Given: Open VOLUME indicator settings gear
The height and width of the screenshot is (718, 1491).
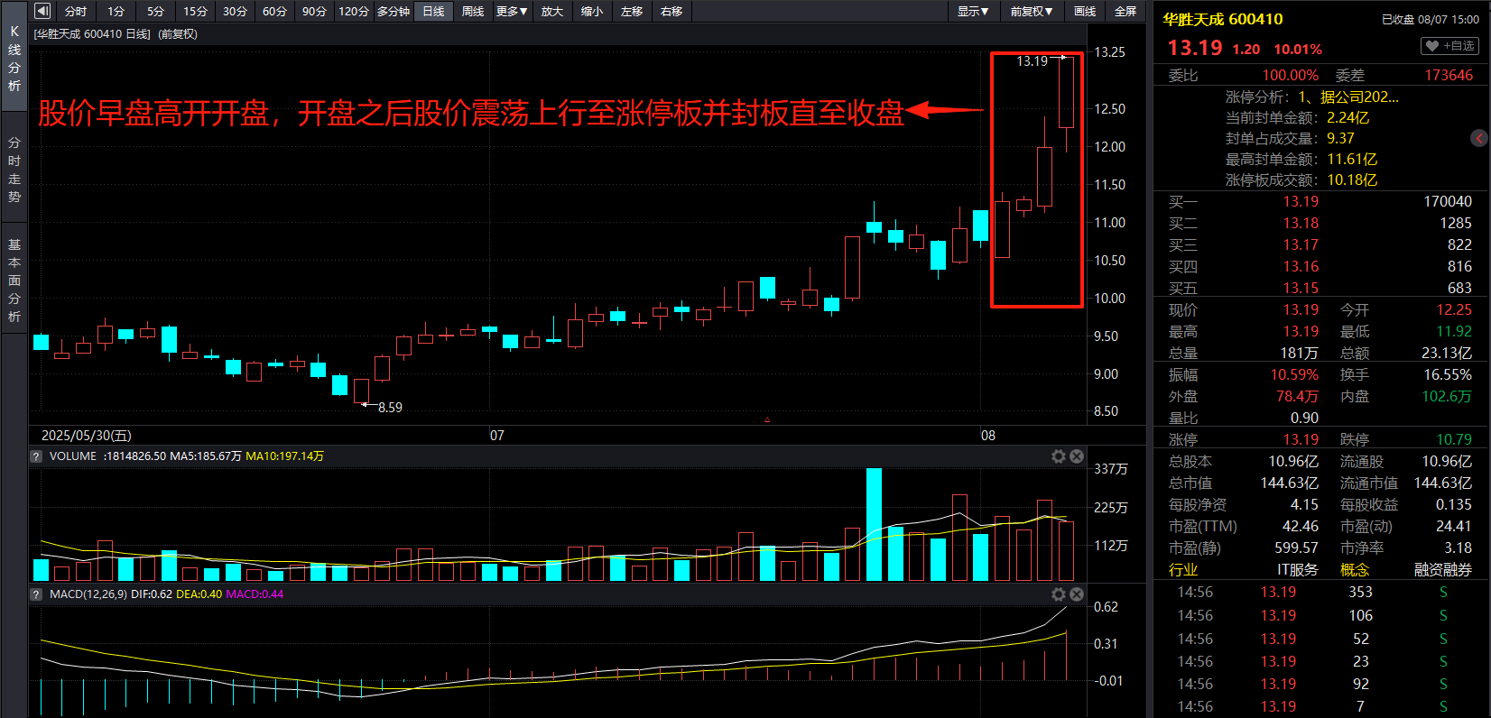Looking at the screenshot, I should click(1059, 456).
